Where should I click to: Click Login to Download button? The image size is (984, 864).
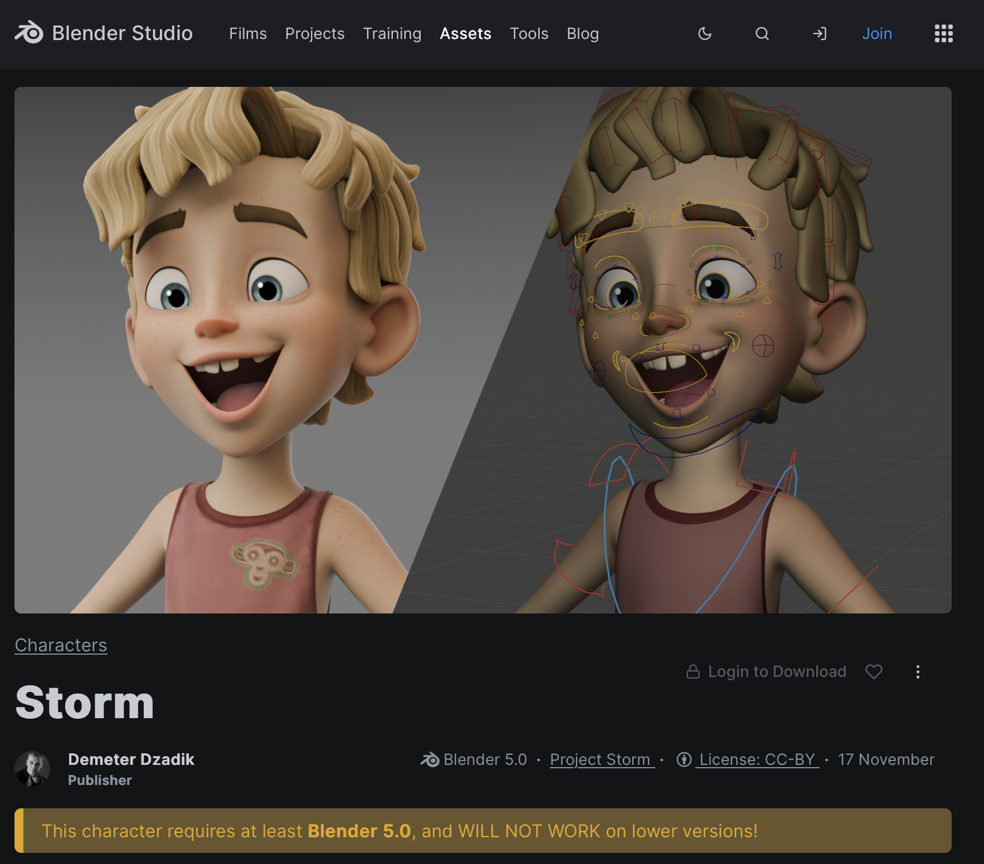pyautogui.click(x=766, y=672)
